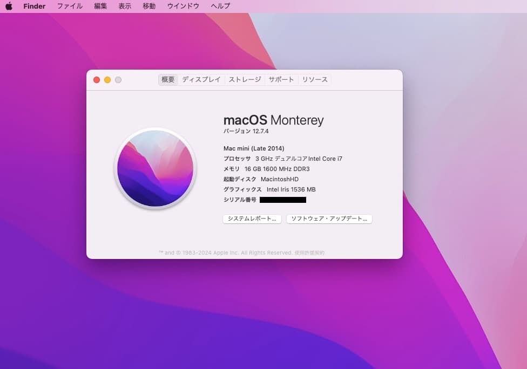Image resolution: width=527 pixels, height=369 pixels.
Task: Open システムレポート with its button
Action: coord(252,218)
